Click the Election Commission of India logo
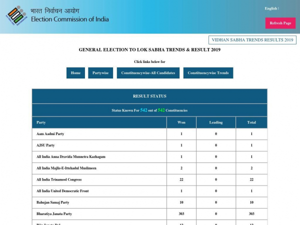Image resolution: width=300 pixels, height=225 pixels. (x=17, y=15)
